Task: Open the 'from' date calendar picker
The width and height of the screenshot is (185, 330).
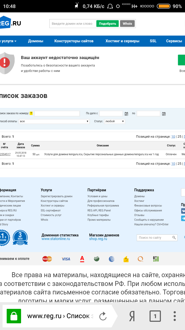Action: (x=126, y=114)
